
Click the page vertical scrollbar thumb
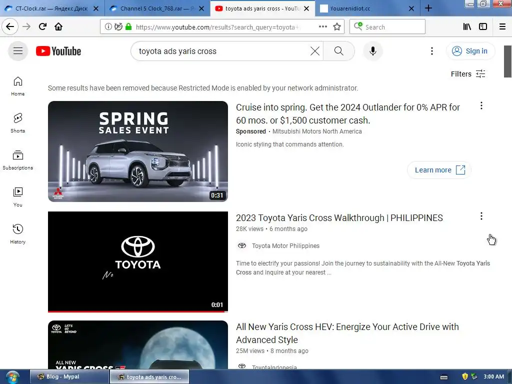(507, 61)
